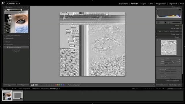The width and height of the screenshot is (185, 104).
Task: Apply blue color label
Action: coord(62,85)
